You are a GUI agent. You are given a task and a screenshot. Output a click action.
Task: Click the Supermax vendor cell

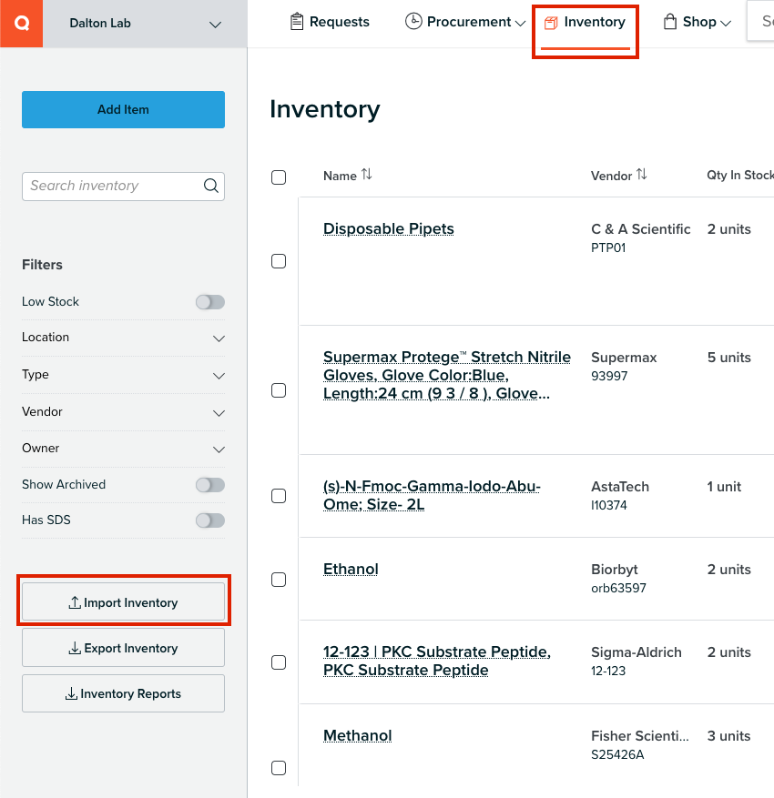[624, 358]
